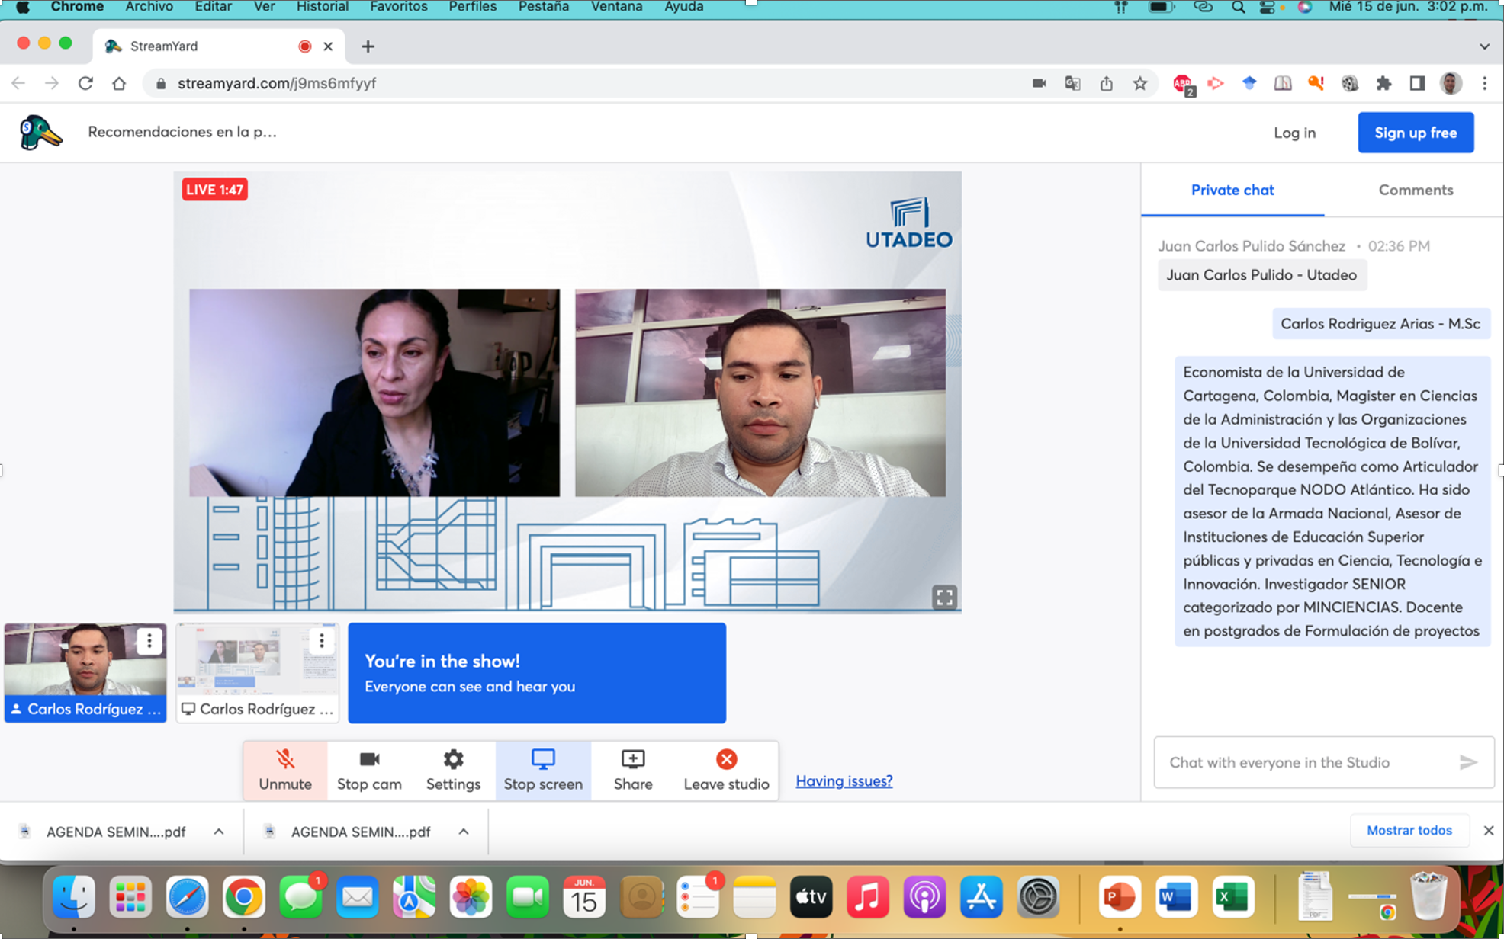Open the options menu on the screen share thumbnail
Screen dimensions: 1504x939
pyautogui.click(x=322, y=641)
